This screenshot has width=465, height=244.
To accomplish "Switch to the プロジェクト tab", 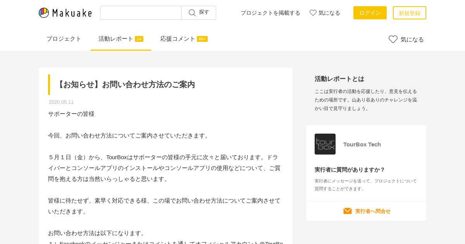I will (64, 39).
